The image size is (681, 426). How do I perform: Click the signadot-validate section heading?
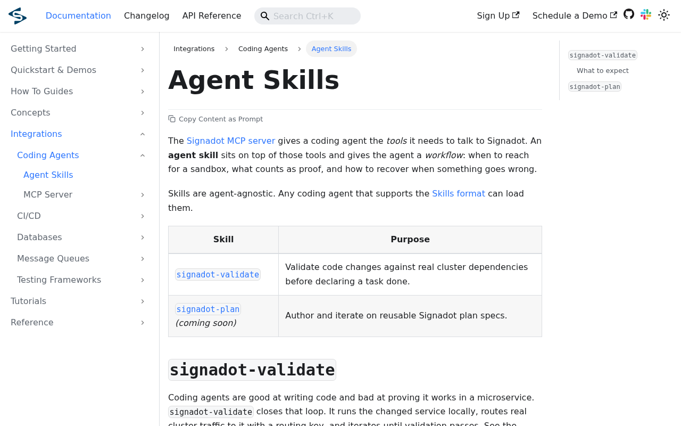tap(252, 370)
